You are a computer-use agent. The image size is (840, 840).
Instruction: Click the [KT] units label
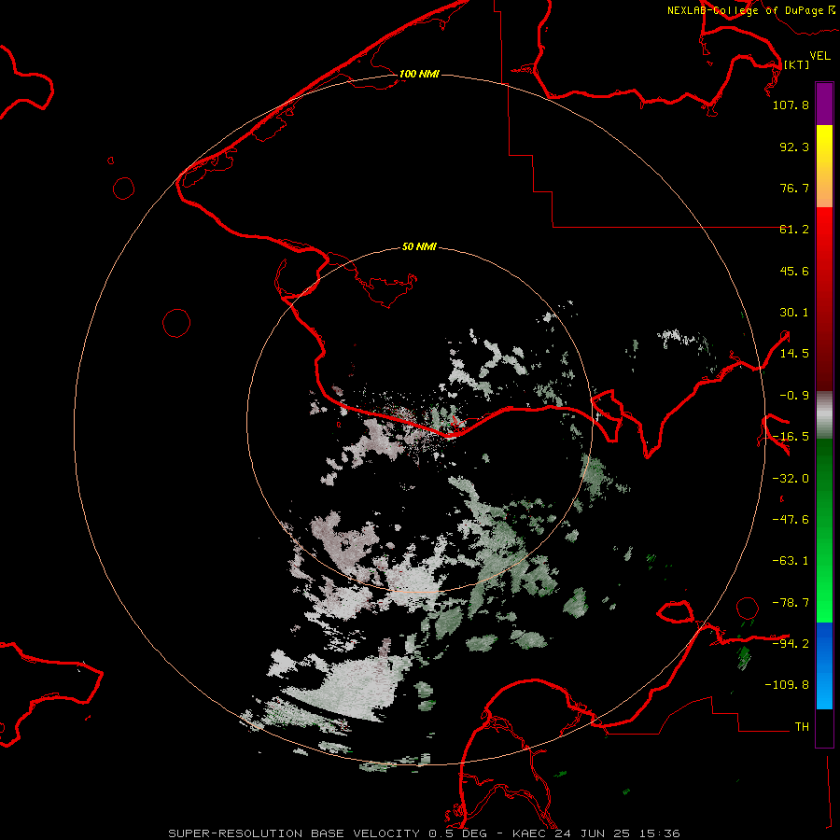pos(797,64)
